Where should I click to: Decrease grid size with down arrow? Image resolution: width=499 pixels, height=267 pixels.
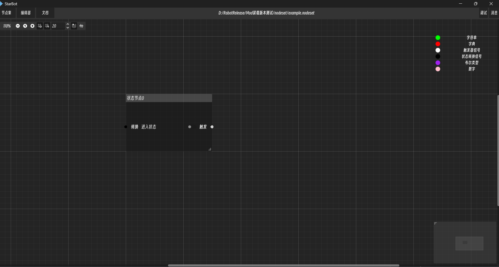pos(68,27)
